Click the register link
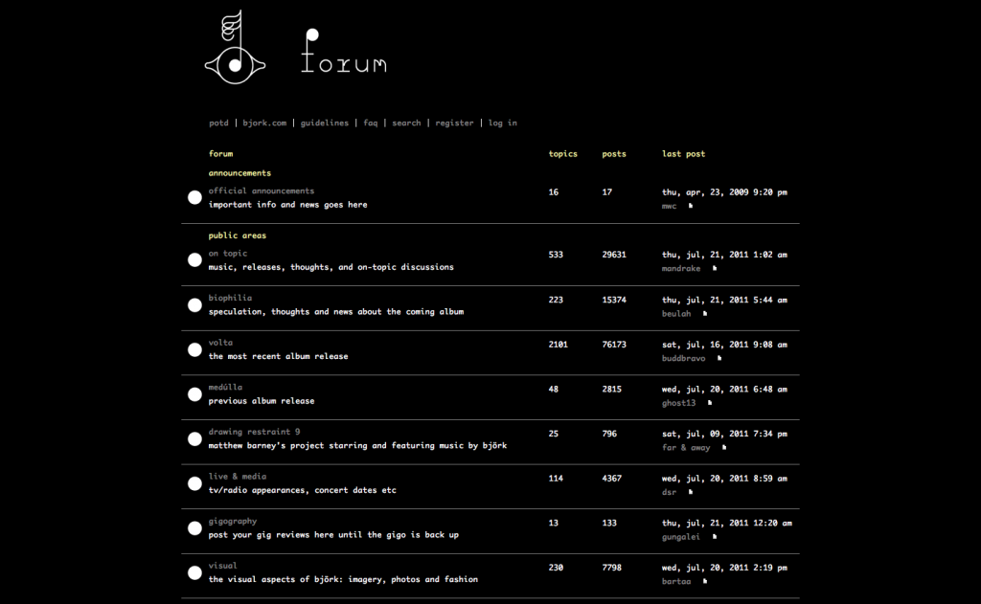 pos(454,123)
